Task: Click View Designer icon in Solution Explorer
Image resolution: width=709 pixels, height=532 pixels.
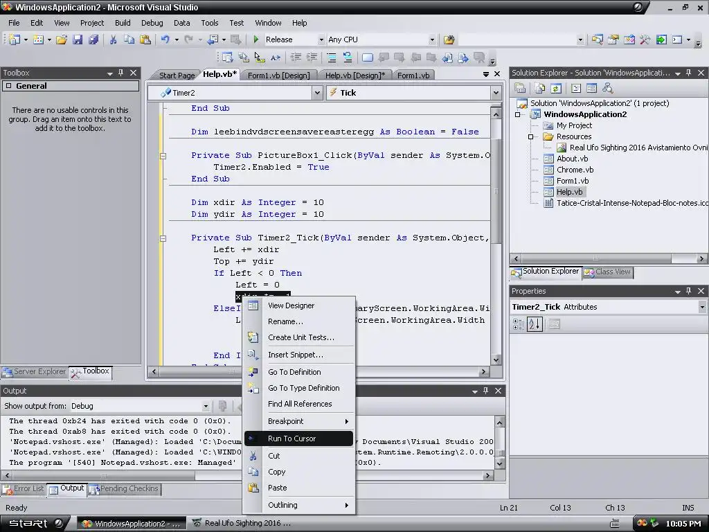Action: [591, 88]
